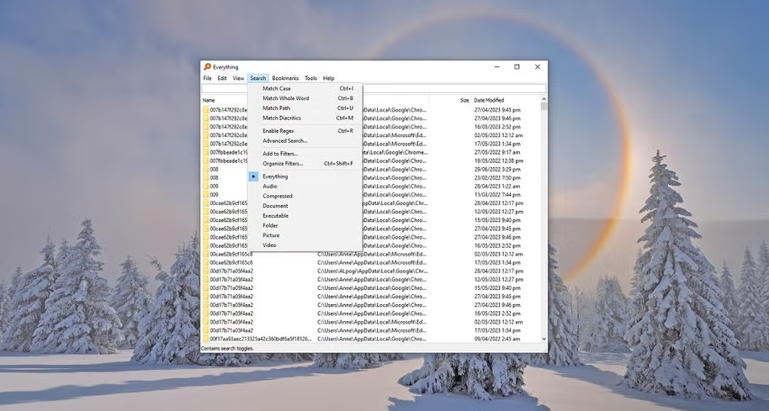Click folder icon of 00cae62b9cf165 dated 15/05/2023
The height and width of the screenshot is (411, 769).
pos(206,220)
